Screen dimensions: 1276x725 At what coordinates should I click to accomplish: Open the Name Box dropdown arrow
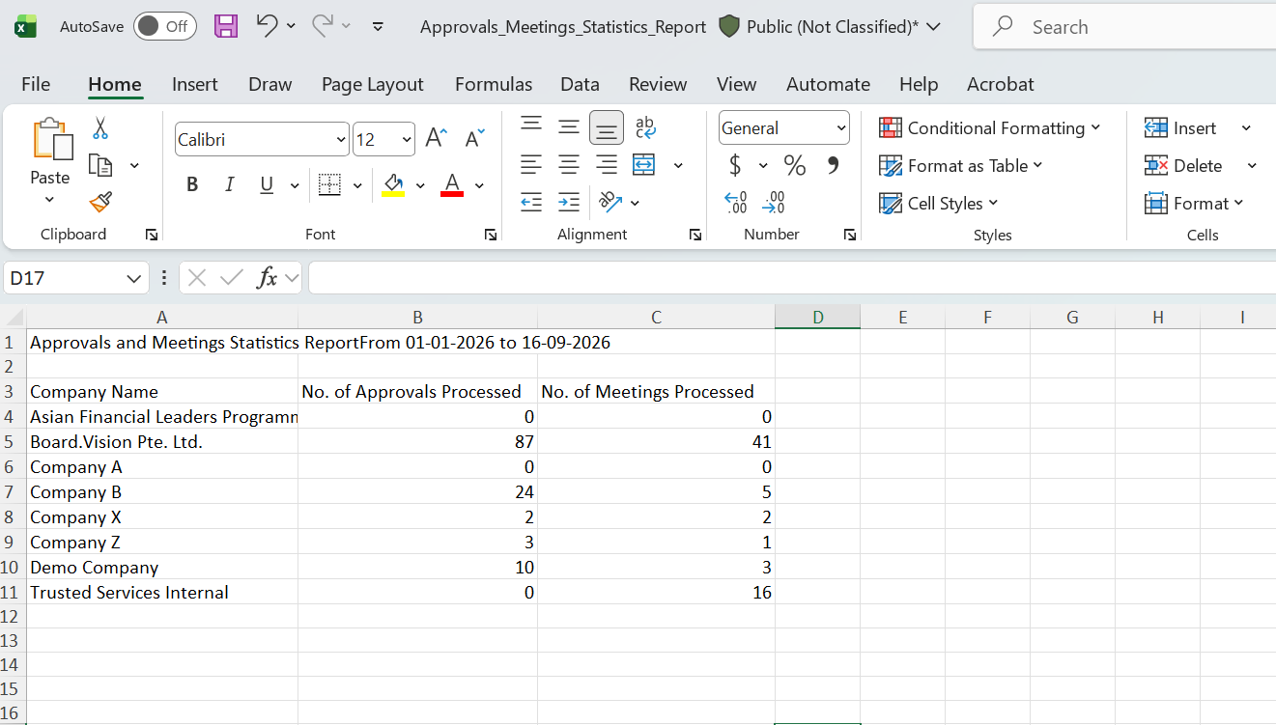(x=134, y=279)
